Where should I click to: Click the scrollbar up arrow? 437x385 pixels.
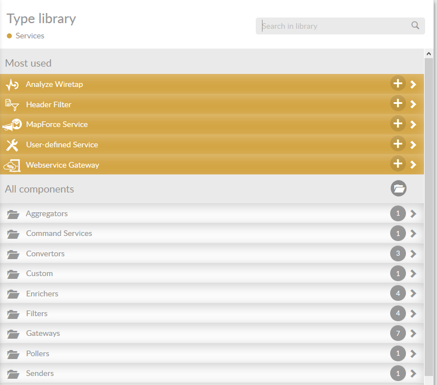tap(429, 54)
